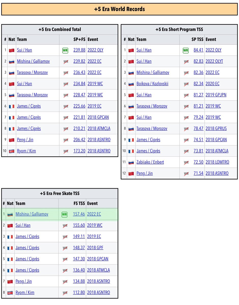Open the 81.21 score link
Screen dimensions: 239x305
pos(199,106)
